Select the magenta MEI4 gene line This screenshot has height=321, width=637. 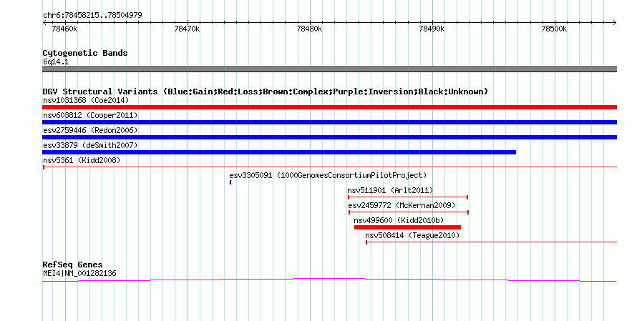[x=329, y=280]
